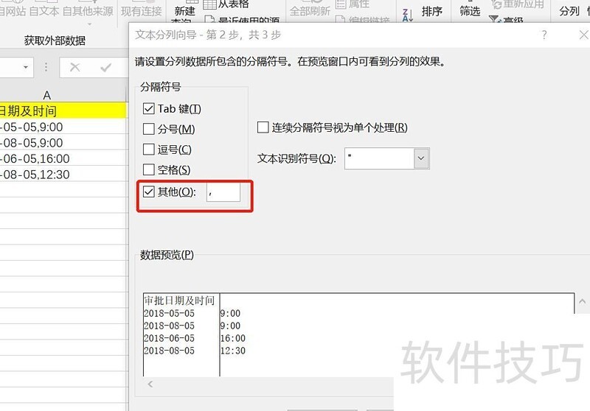
Task: Click 2018-06-05 in the data preview
Action: click(x=169, y=338)
